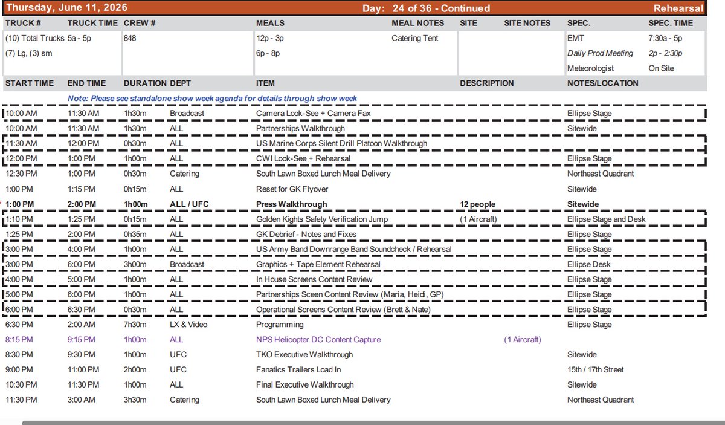This screenshot has height=425, width=725.
Task: Click the blue standalone show week agenda note
Action: pos(212,99)
